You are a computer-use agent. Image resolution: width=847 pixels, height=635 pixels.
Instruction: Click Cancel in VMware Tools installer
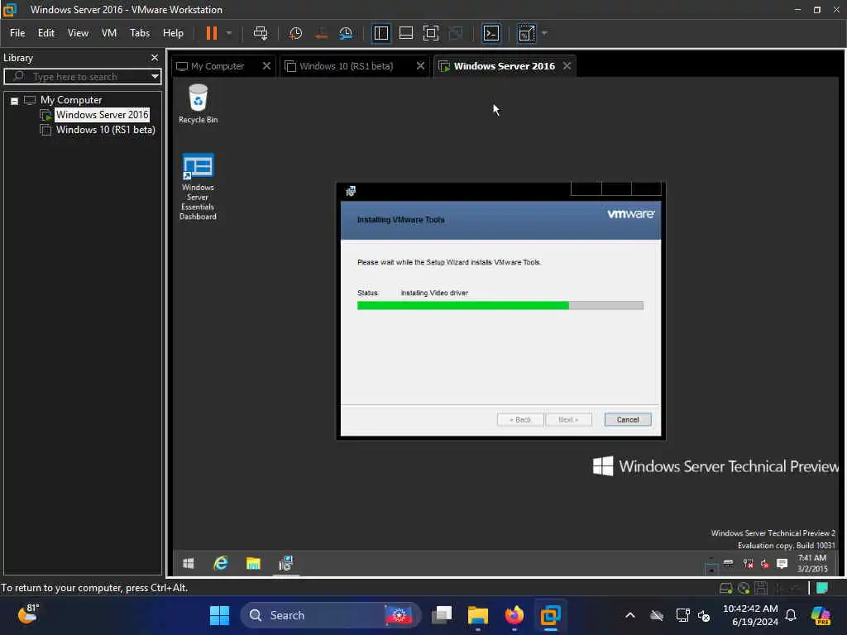628,419
